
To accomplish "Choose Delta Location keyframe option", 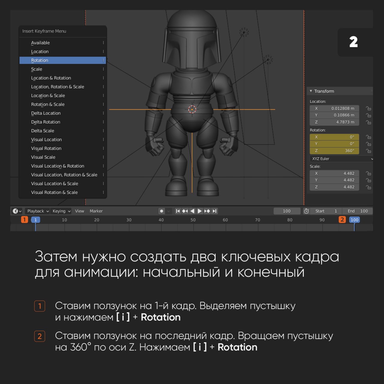I will (63, 113).
